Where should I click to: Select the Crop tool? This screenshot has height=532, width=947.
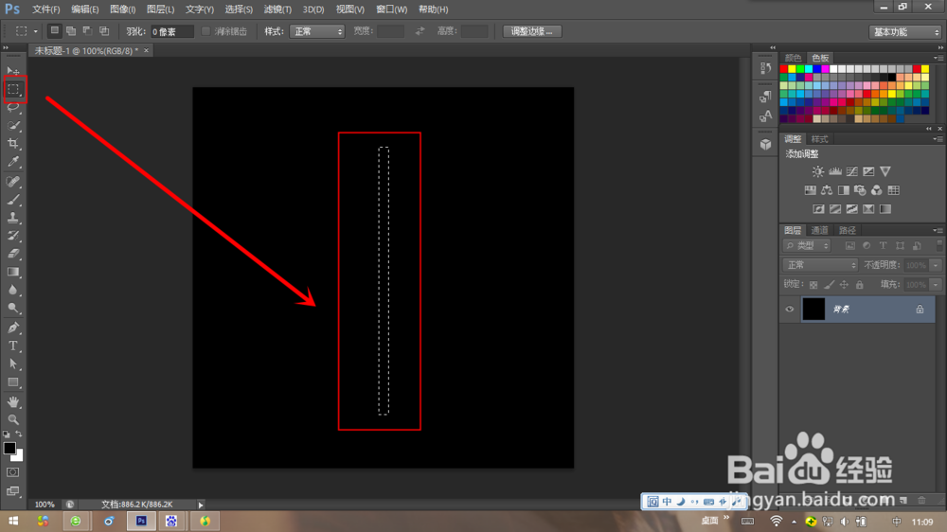[x=13, y=144]
